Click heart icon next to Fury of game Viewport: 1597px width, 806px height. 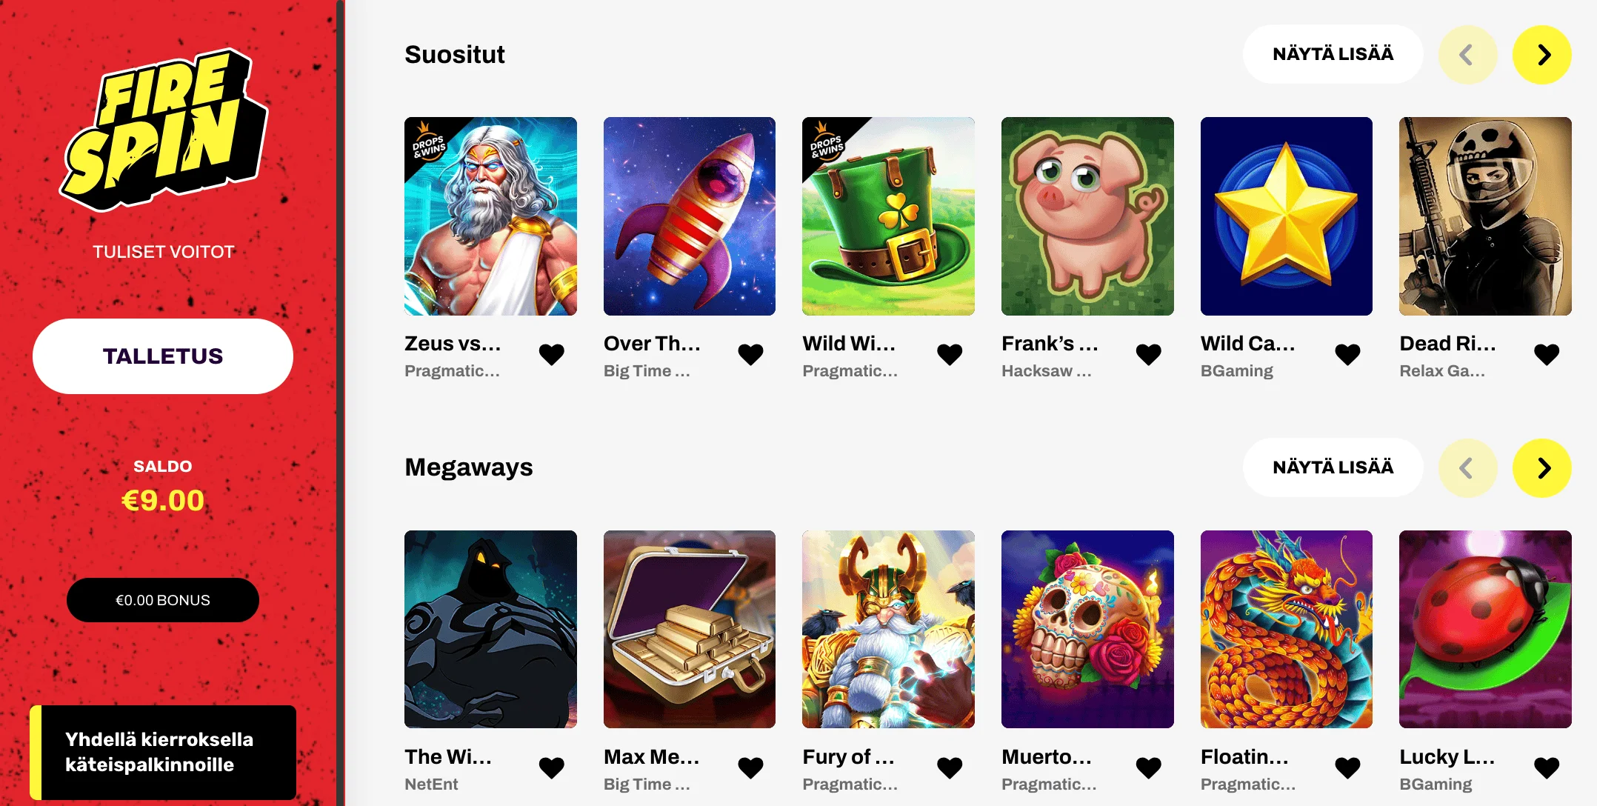coord(950,768)
